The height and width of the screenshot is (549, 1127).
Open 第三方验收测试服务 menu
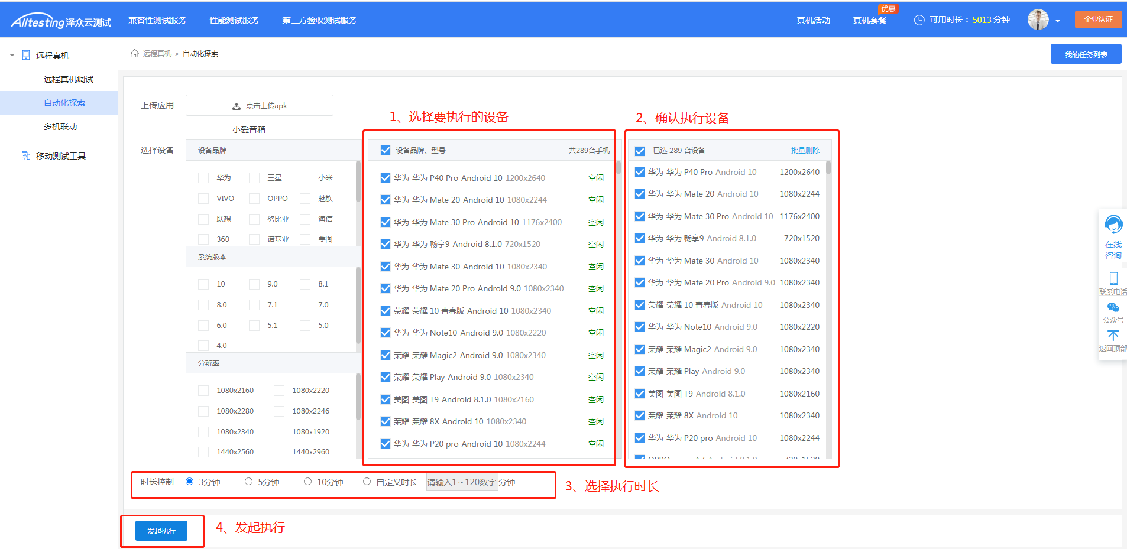click(319, 20)
